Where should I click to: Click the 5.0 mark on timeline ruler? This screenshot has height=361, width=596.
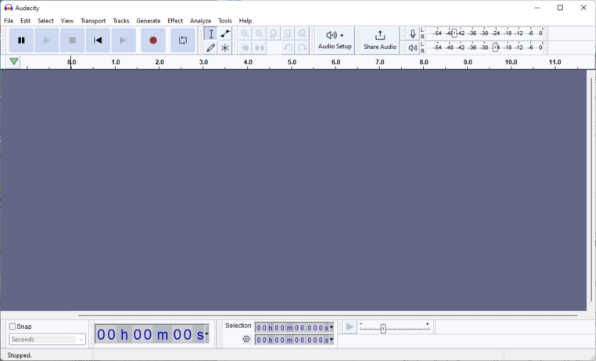(x=291, y=63)
